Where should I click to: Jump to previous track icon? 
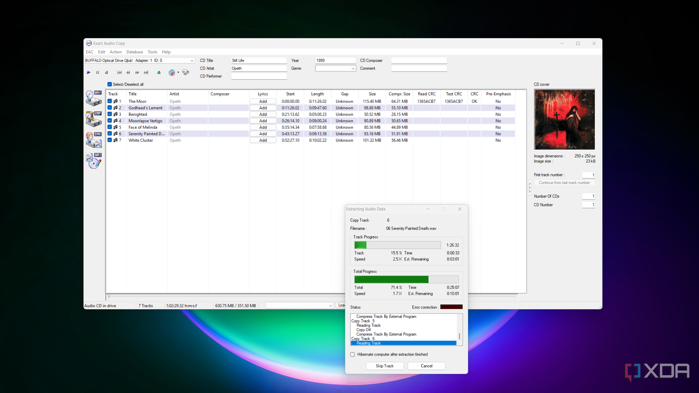(119, 72)
